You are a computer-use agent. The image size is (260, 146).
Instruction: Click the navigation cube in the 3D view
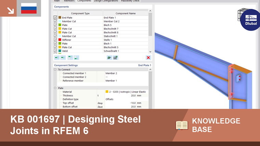coord(241,15)
